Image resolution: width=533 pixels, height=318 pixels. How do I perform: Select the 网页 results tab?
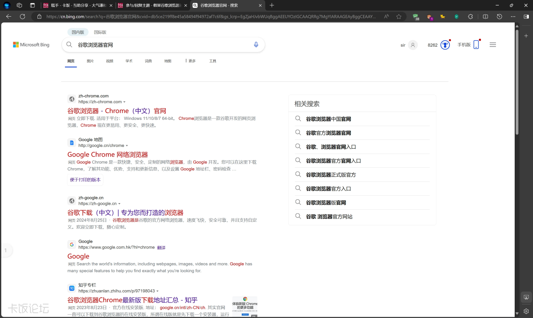click(71, 61)
